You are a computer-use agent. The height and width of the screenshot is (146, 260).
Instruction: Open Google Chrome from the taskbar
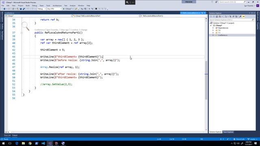(30, 143)
